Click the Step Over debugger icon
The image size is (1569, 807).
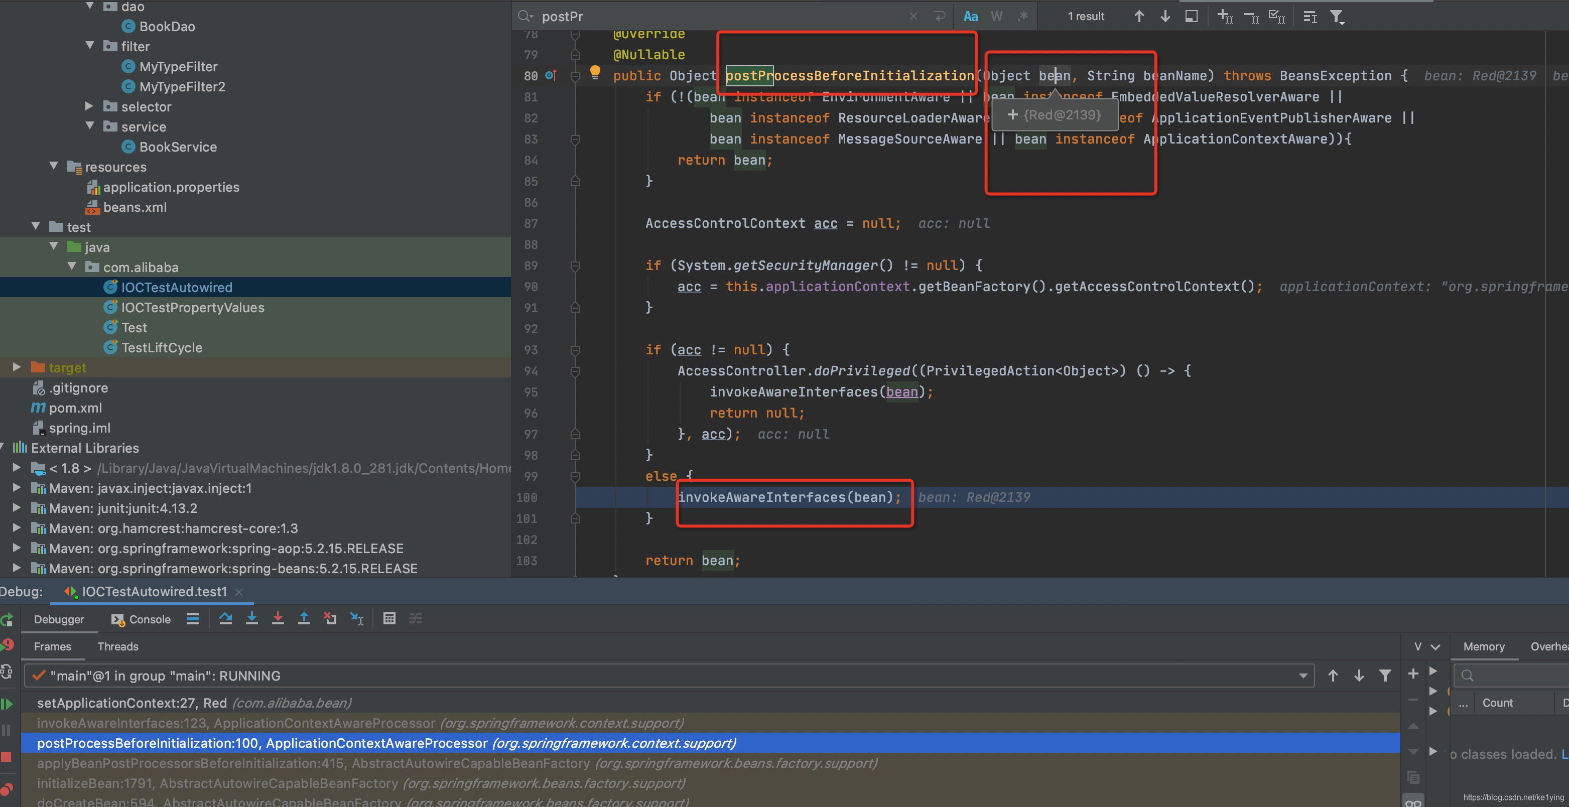point(225,619)
